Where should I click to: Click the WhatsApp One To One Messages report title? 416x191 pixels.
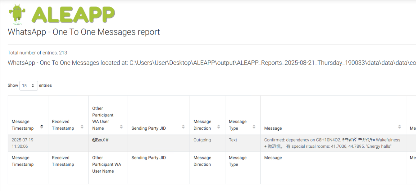point(84,32)
